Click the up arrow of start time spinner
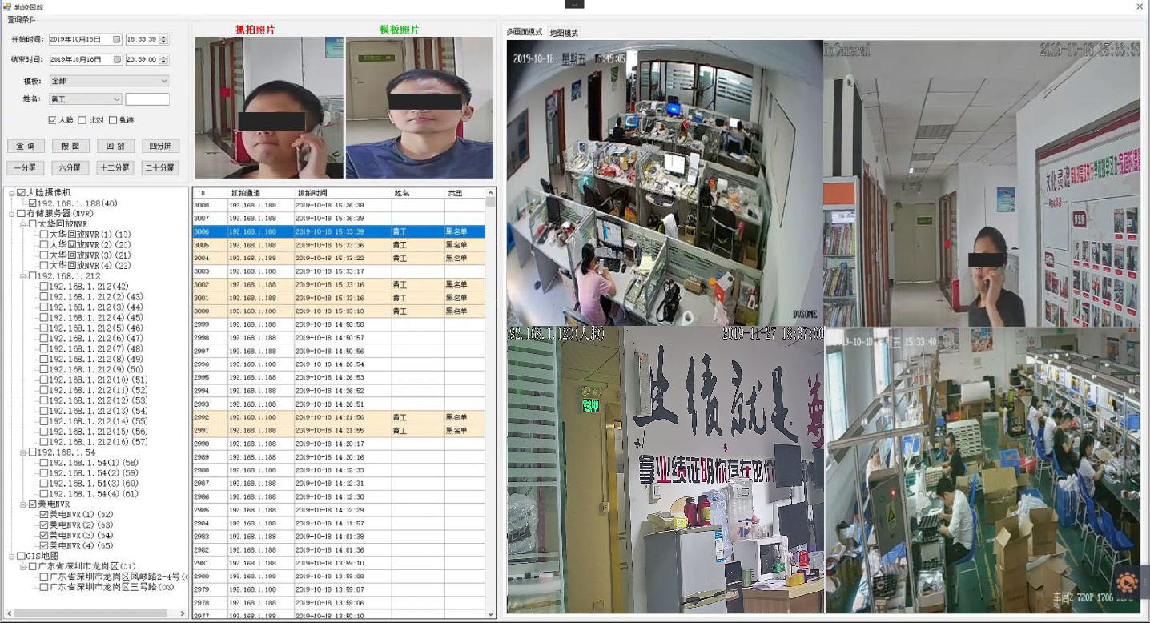The width and height of the screenshot is (1150, 623). pos(164,36)
